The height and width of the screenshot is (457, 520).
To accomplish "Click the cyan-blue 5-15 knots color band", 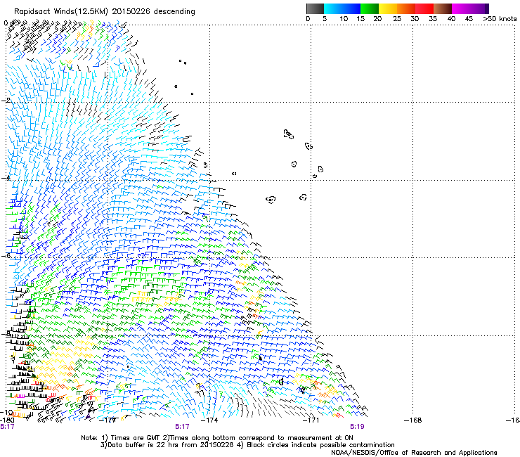I will (x=342, y=8).
